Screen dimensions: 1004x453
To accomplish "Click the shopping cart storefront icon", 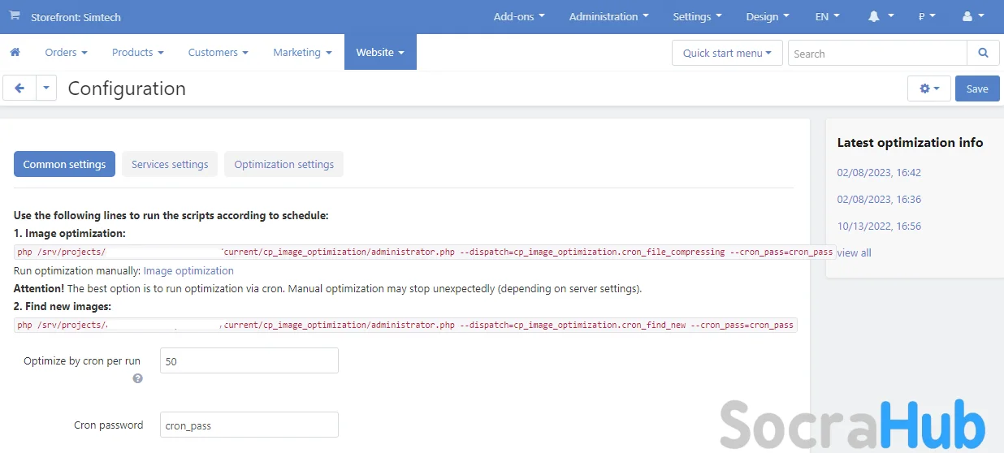I will coord(15,16).
